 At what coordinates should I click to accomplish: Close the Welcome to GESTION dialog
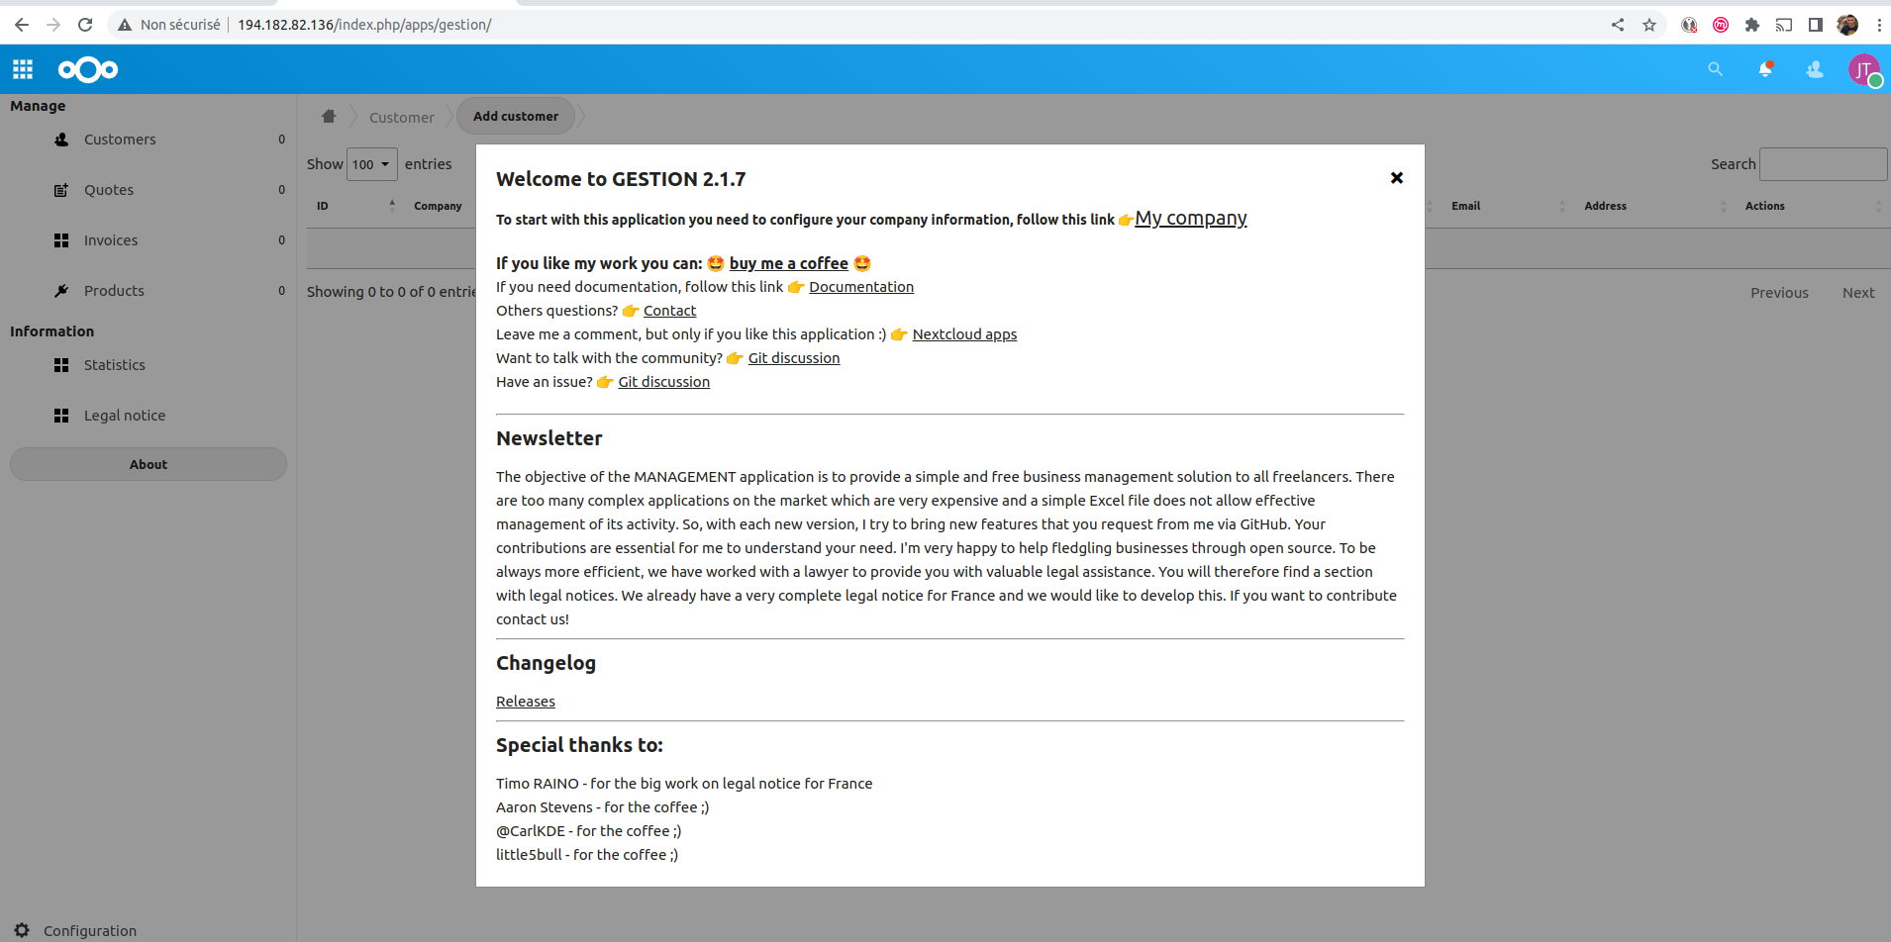[x=1397, y=178]
